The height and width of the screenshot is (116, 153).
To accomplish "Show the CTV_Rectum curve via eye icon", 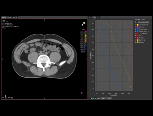I will click(135, 34).
